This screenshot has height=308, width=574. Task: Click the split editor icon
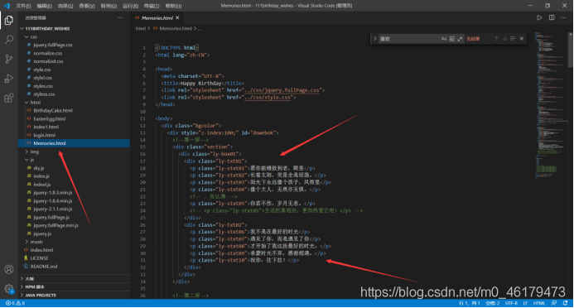[x=552, y=17]
